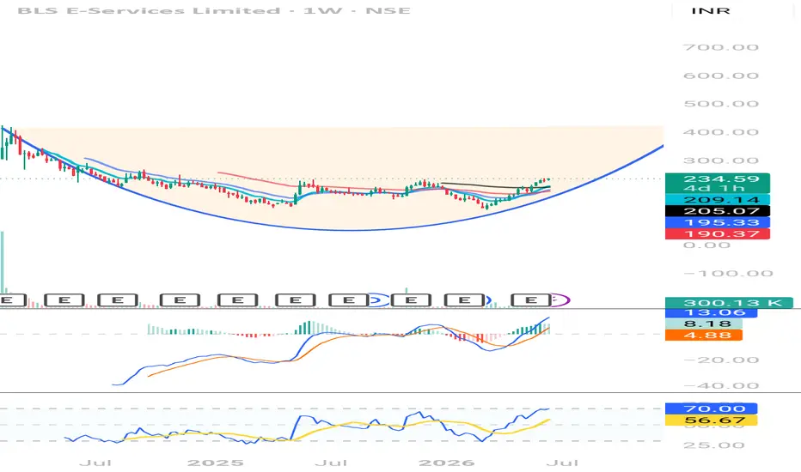Click the 400.00 price scale label
This screenshot has width=801, height=472.
[x=720, y=132]
